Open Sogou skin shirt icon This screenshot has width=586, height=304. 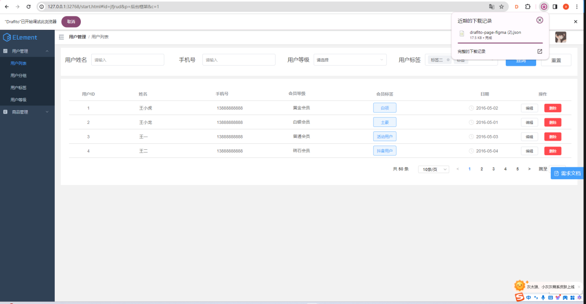point(558,297)
